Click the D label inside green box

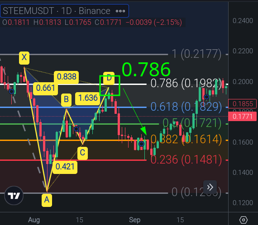coord(109,78)
